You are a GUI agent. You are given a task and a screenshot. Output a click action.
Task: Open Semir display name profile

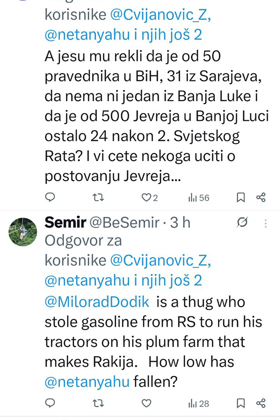(x=65, y=223)
